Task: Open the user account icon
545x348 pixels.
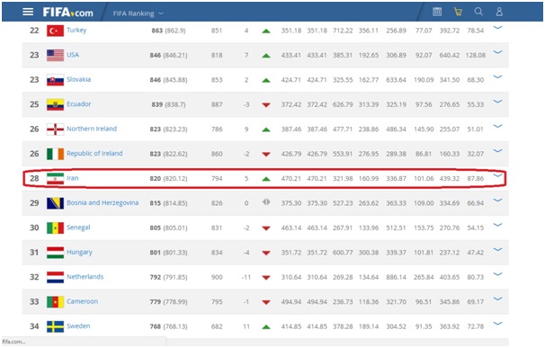Action: pyautogui.click(x=499, y=12)
